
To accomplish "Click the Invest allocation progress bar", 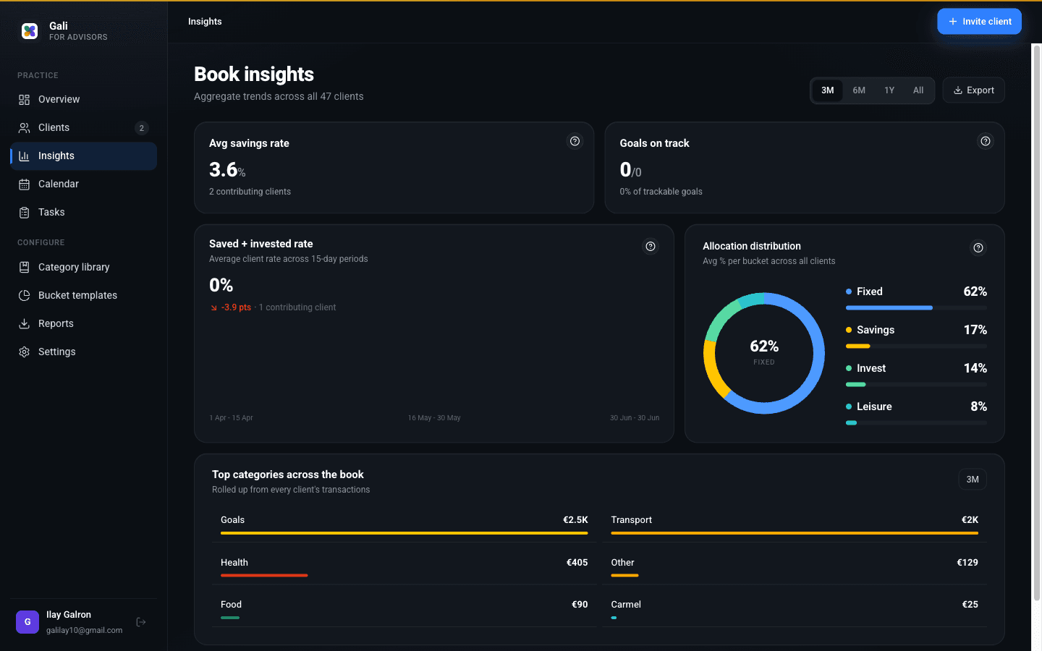I will pyautogui.click(x=916, y=385).
